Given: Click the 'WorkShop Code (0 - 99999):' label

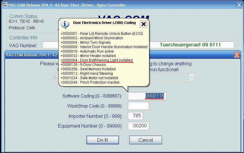Looking at the screenshot, I should click(x=95, y=106).
